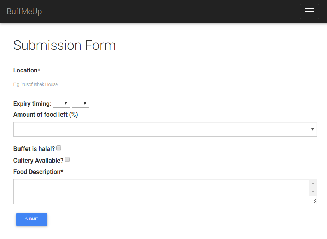Enable the Cultery Available checkbox
Viewport: 327px width, 239px height.
67,159
